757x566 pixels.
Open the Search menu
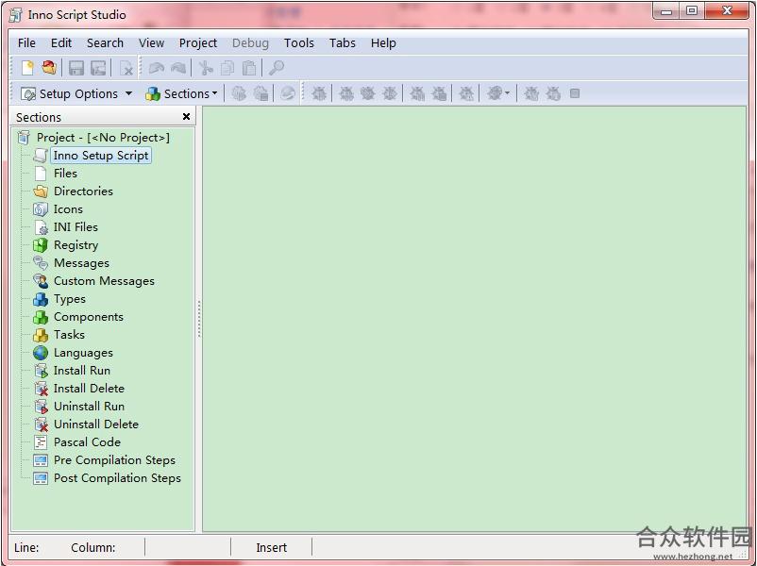pos(106,43)
